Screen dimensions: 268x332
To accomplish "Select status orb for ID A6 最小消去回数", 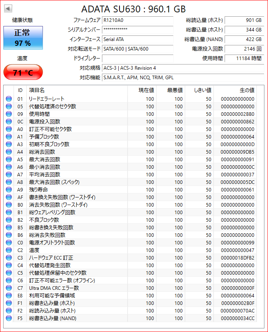I will tap(9, 167).
